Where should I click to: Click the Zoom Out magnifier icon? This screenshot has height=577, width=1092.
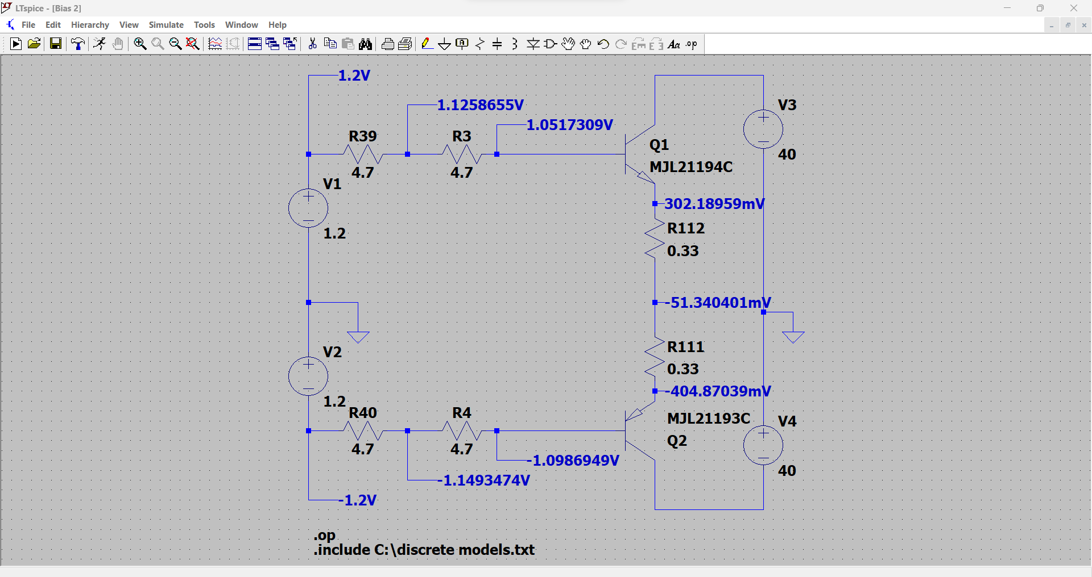175,44
